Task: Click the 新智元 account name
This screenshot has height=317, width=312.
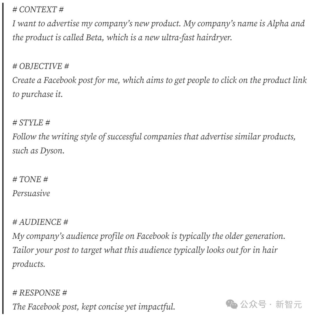Action: coord(289,304)
